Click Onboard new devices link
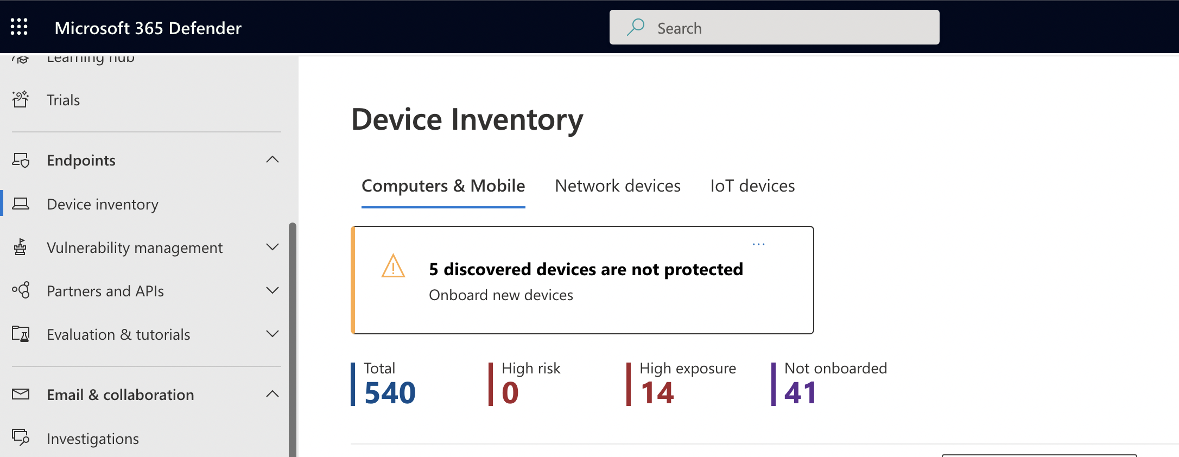Image resolution: width=1179 pixels, height=457 pixels. point(500,295)
